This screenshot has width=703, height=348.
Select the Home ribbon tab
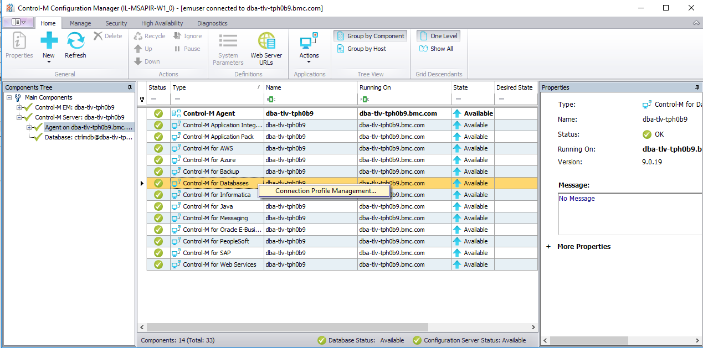tap(48, 23)
